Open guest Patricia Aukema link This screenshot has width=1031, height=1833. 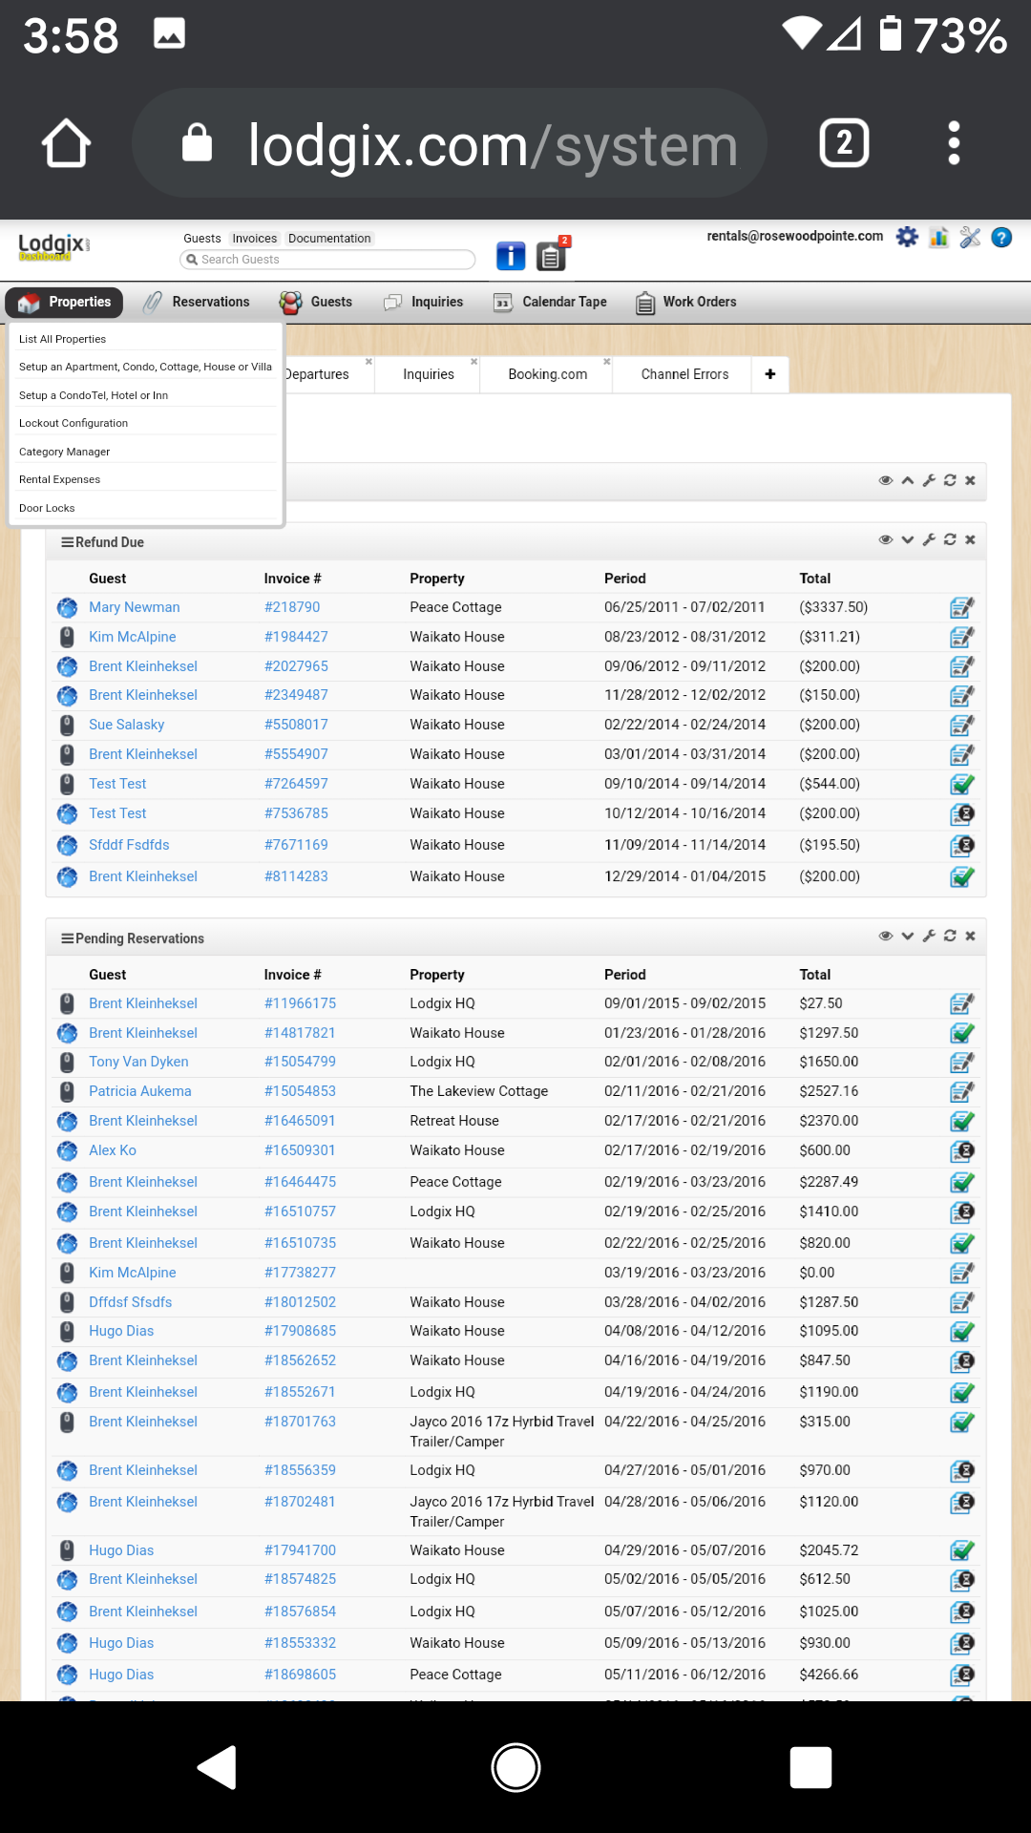[x=139, y=1091]
